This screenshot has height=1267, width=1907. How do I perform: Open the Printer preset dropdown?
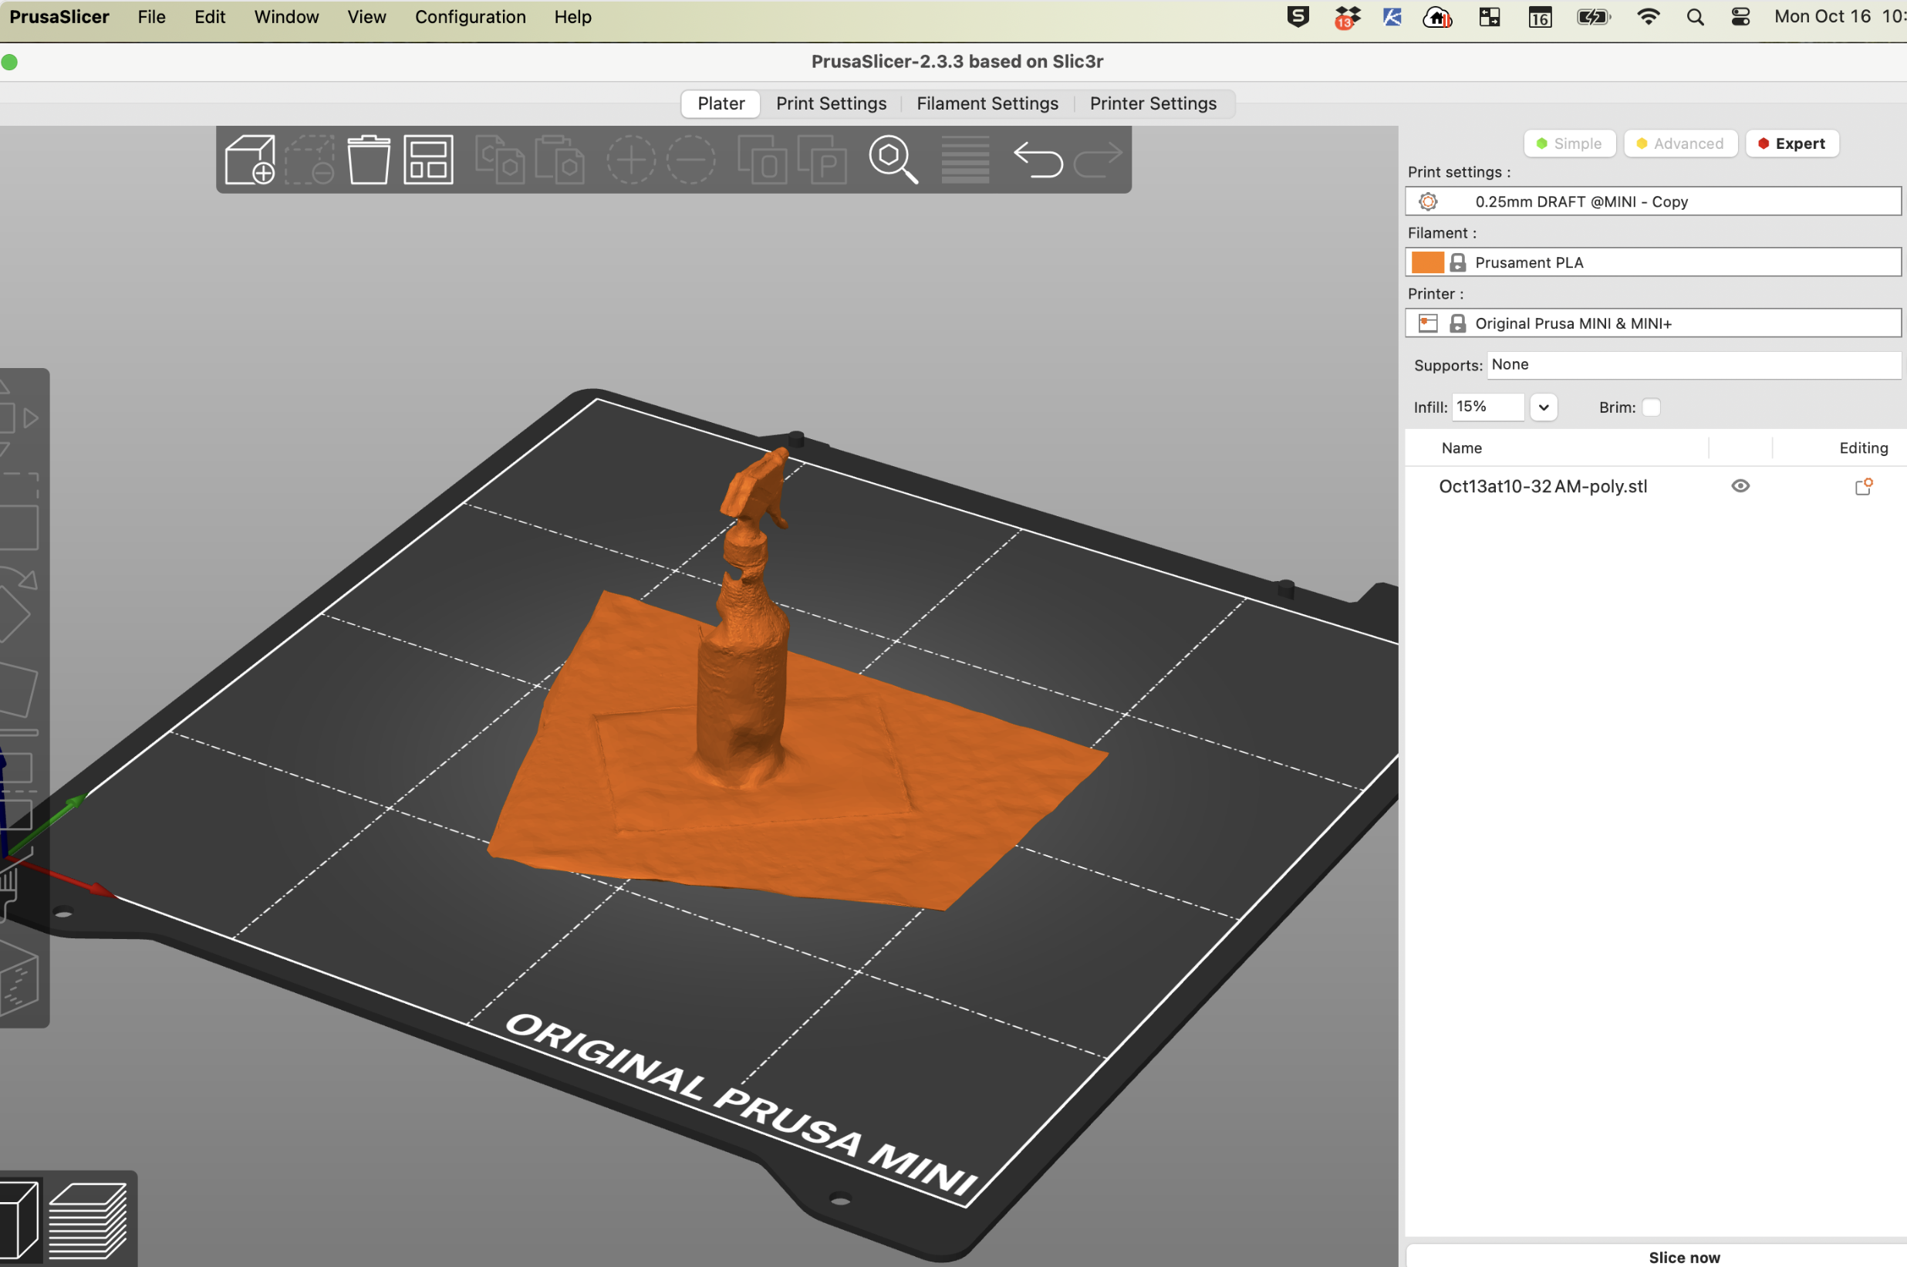[1652, 323]
